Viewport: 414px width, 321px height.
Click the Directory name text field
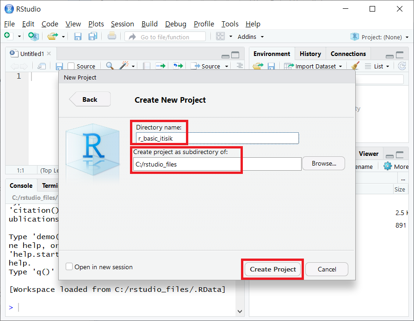[217, 138]
